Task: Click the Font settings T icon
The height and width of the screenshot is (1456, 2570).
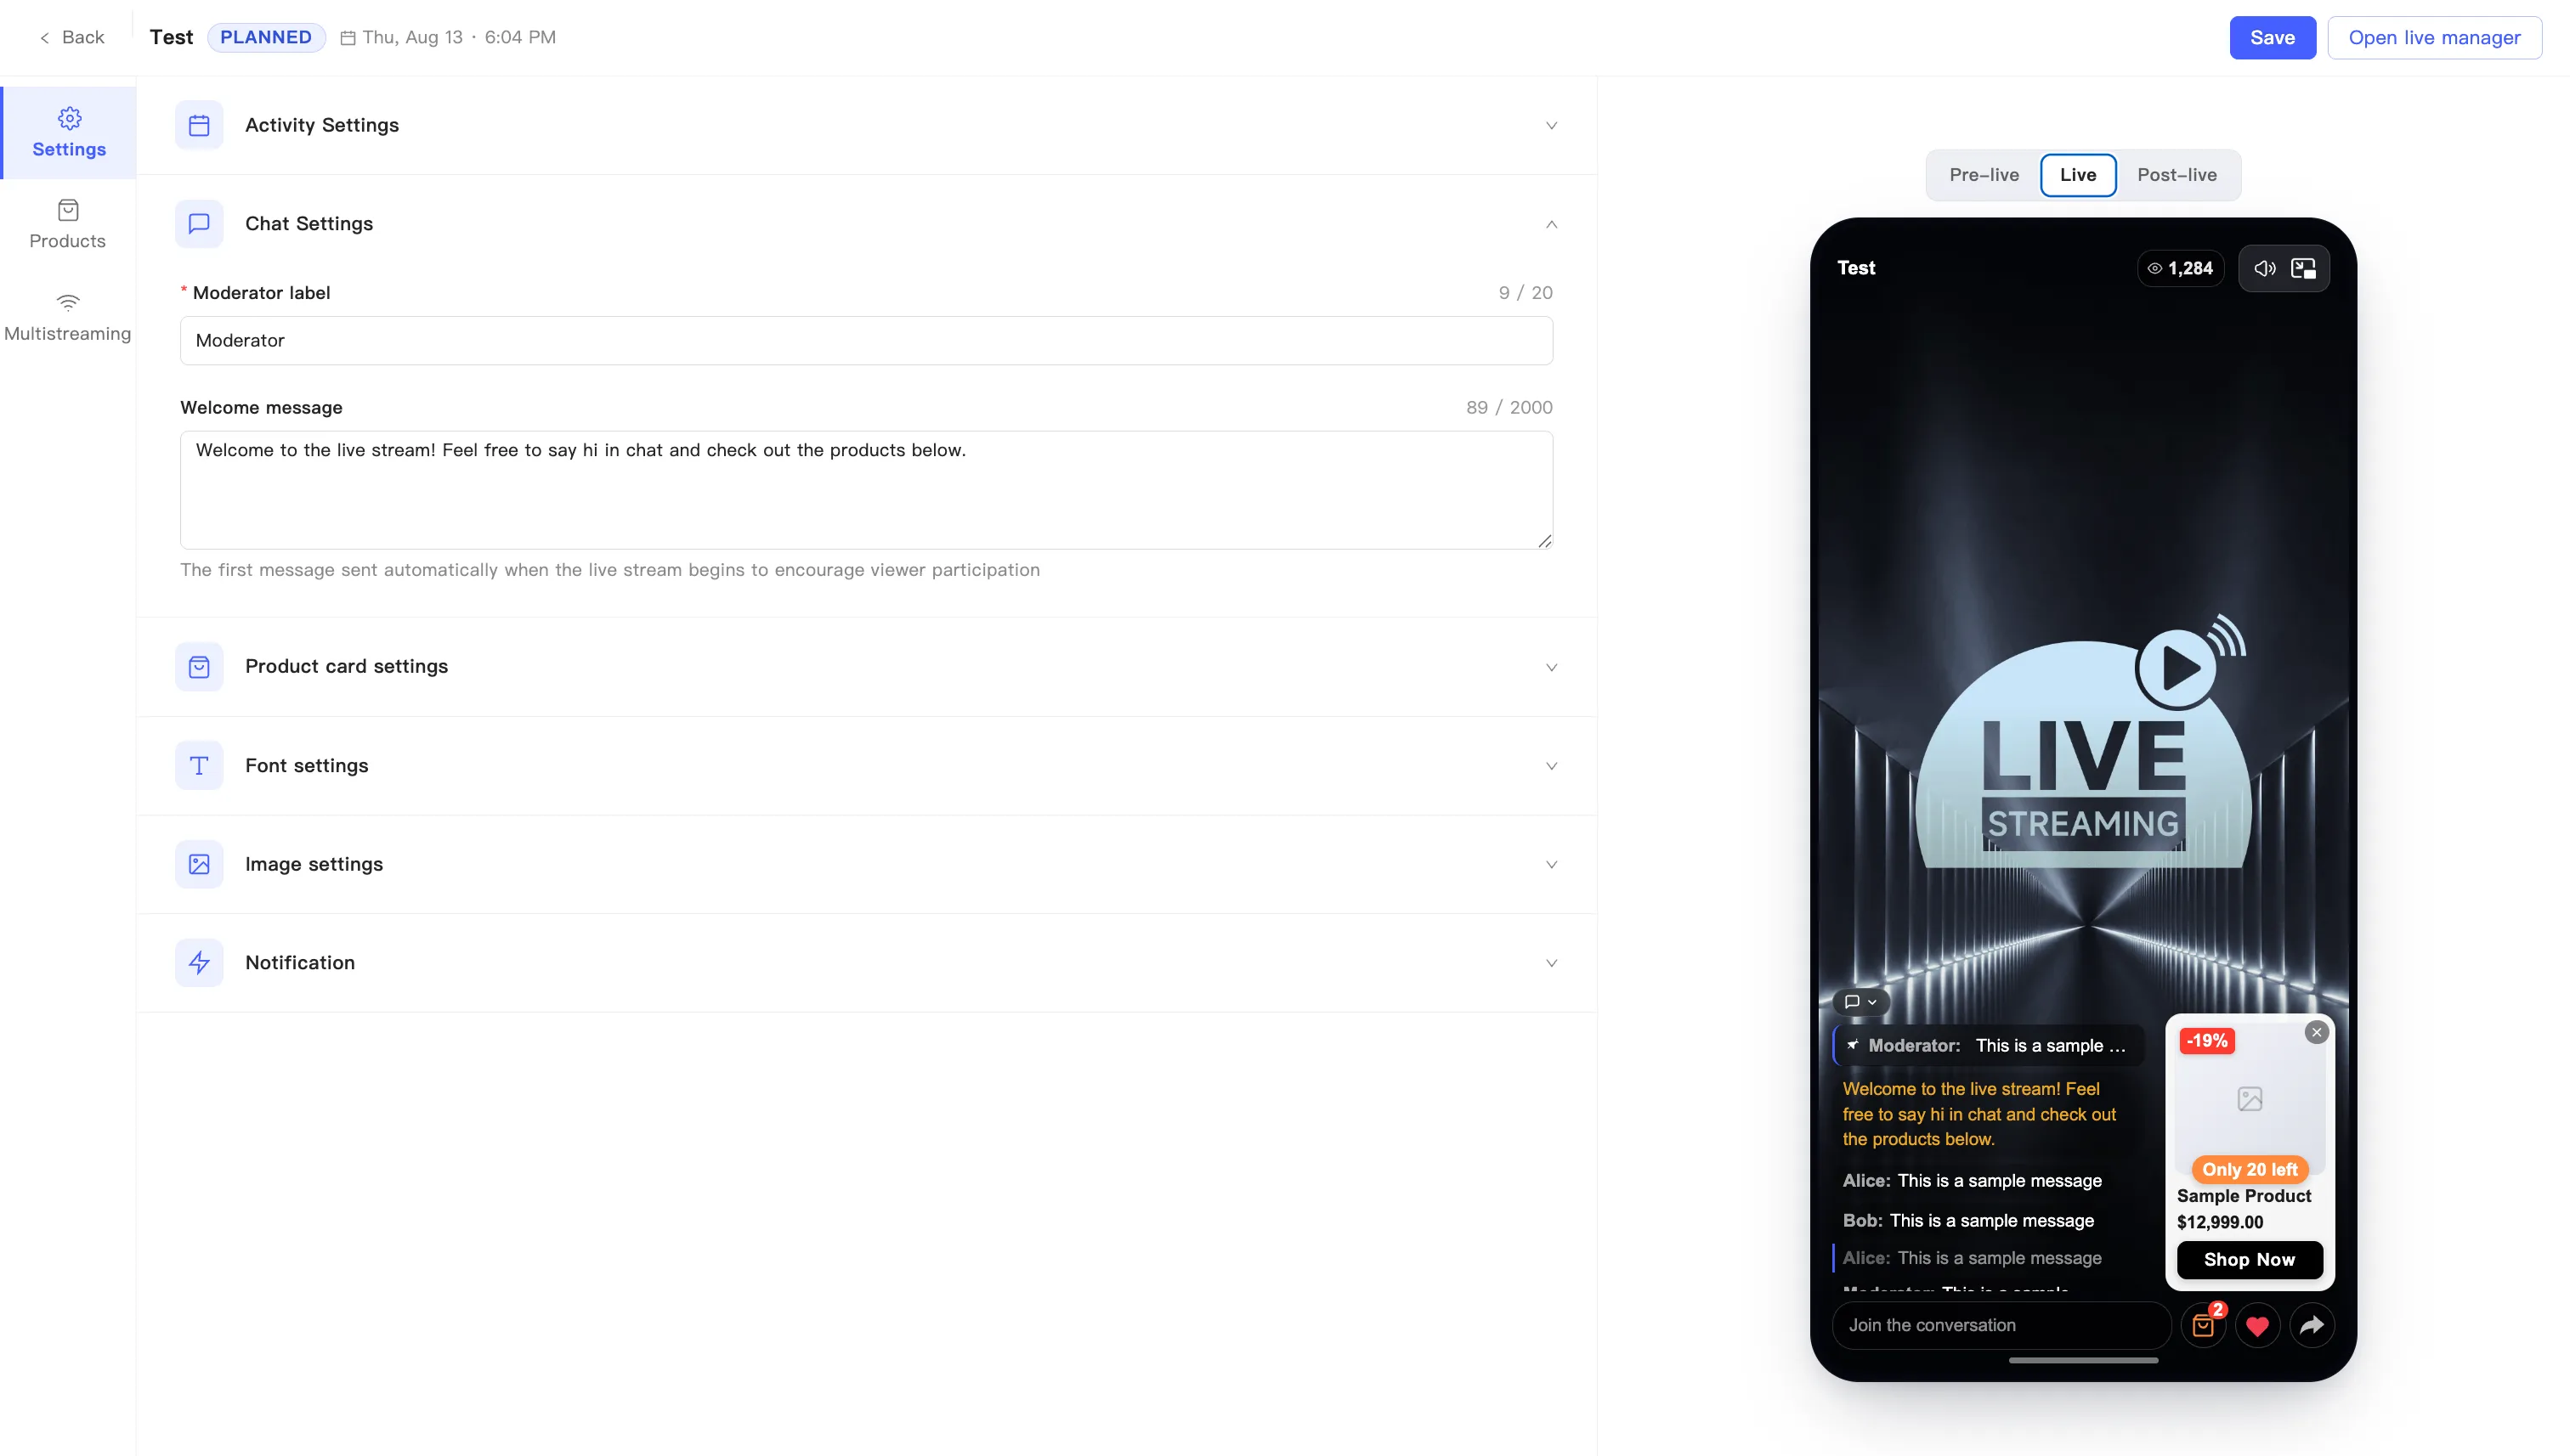Action: 199,766
